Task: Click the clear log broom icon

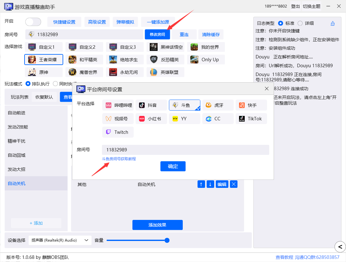Action: pos(333,24)
